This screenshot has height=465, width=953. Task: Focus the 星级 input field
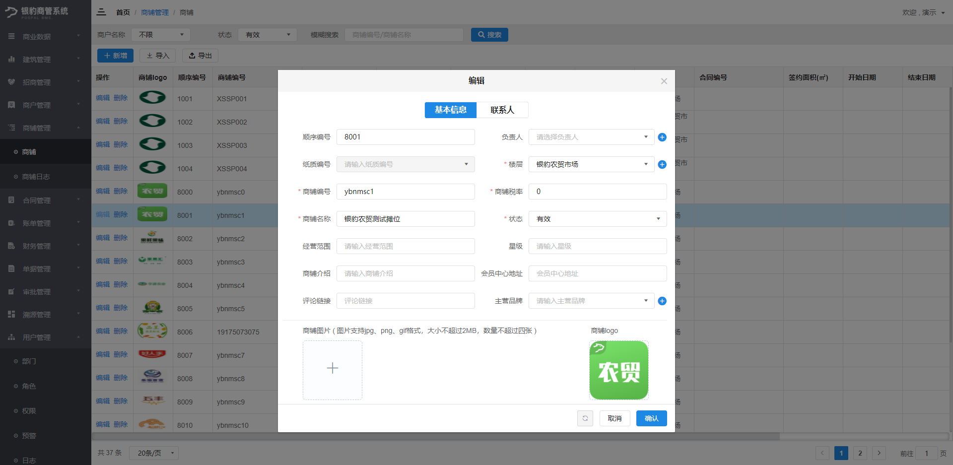click(x=598, y=246)
